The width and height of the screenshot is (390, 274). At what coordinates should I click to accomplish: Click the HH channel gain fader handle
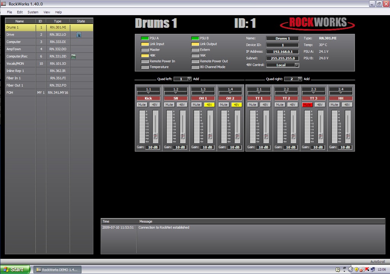348,136
